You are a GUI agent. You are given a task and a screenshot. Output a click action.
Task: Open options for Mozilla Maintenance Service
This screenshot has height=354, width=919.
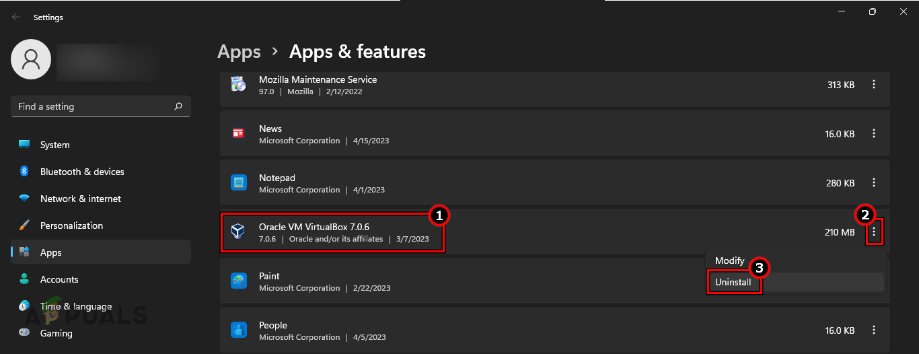point(874,84)
